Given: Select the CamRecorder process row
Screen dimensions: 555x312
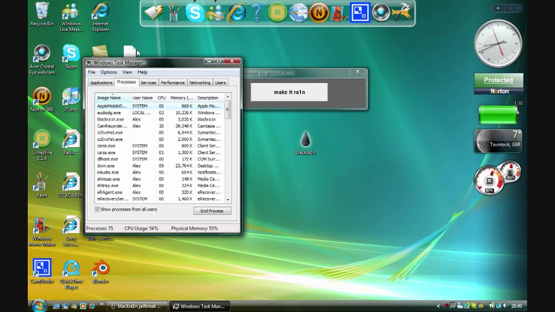Looking at the screenshot, I should (x=160, y=126).
